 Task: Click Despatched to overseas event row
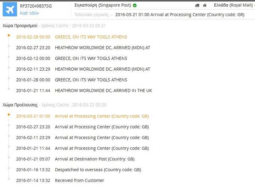click(x=97, y=170)
